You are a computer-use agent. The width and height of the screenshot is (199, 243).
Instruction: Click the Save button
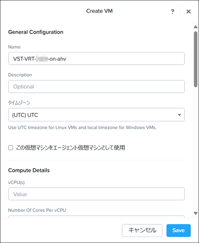click(179, 231)
